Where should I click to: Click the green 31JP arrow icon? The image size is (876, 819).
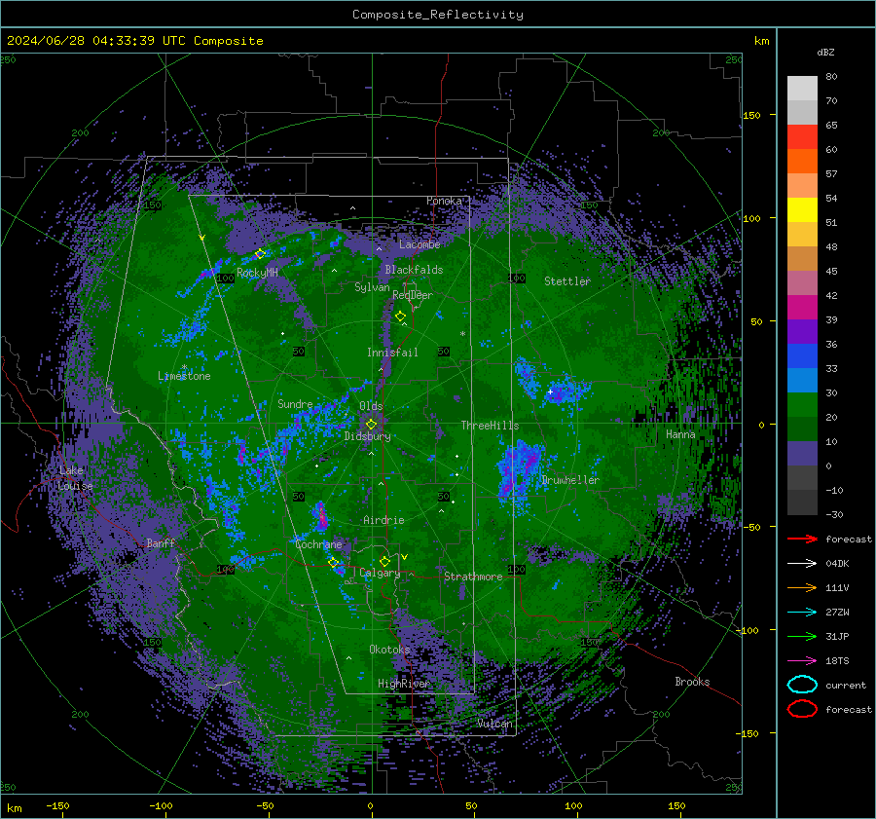(x=802, y=636)
